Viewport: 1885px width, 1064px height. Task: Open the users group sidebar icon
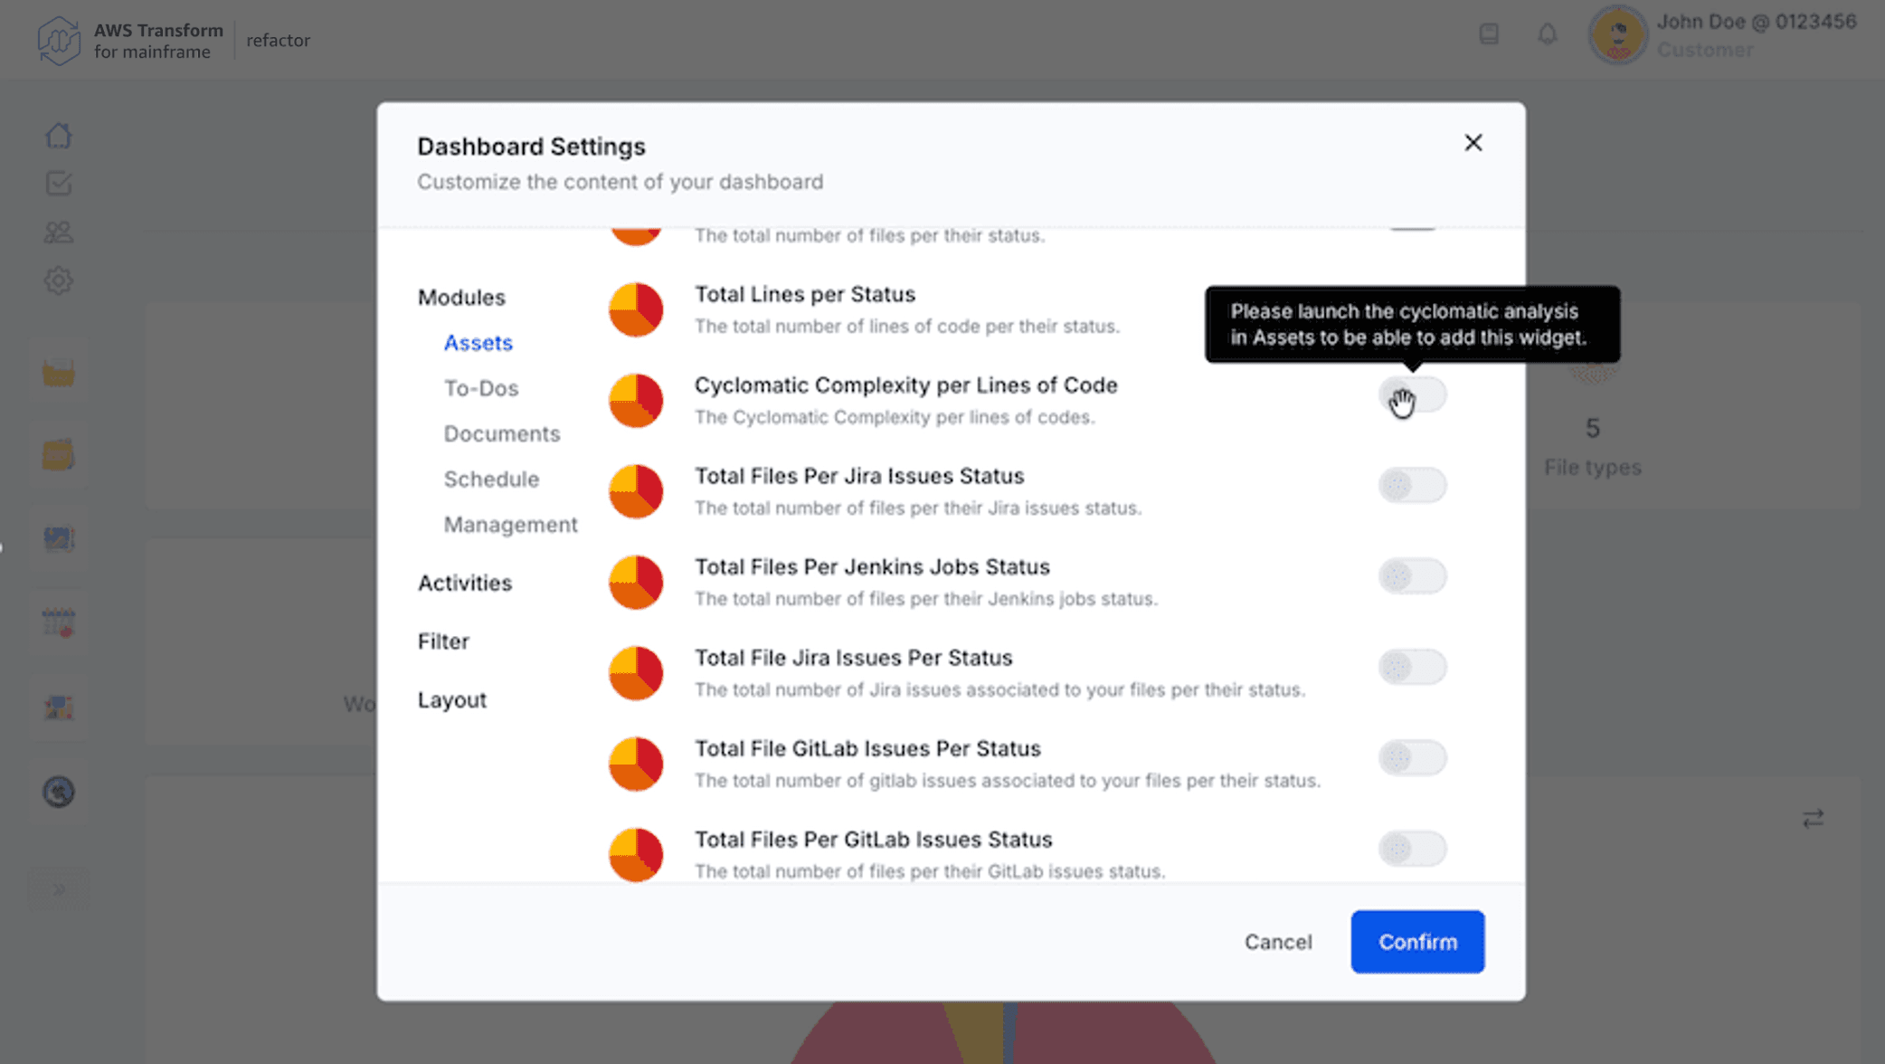pyautogui.click(x=59, y=233)
